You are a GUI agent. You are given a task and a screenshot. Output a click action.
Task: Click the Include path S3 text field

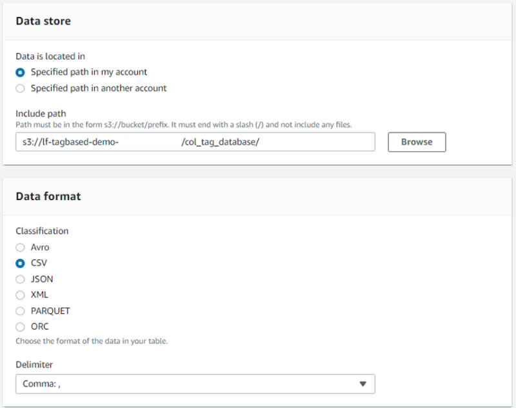click(195, 142)
